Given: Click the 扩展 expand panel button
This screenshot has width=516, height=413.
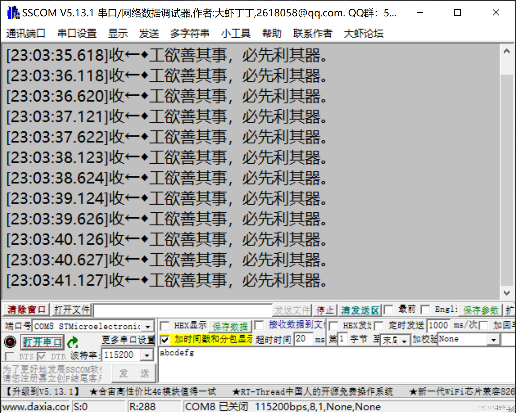Looking at the screenshot, I should [509, 310].
